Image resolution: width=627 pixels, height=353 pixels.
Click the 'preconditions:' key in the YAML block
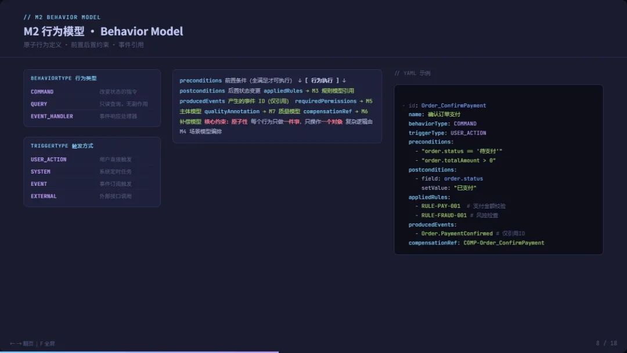coord(431,142)
